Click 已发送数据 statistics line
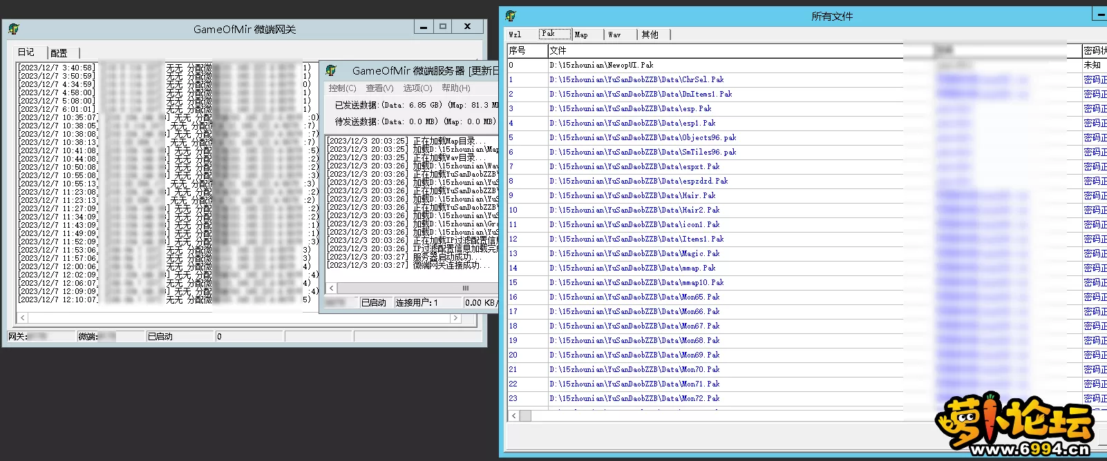Image resolution: width=1107 pixels, height=461 pixels. pyautogui.click(x=416, y=105)
